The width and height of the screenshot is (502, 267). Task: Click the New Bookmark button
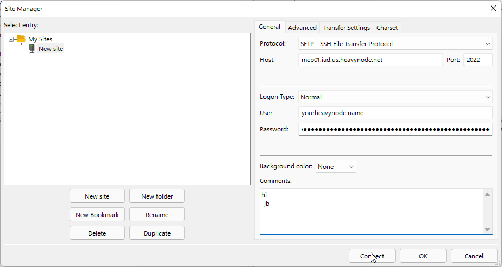(97, 215)
